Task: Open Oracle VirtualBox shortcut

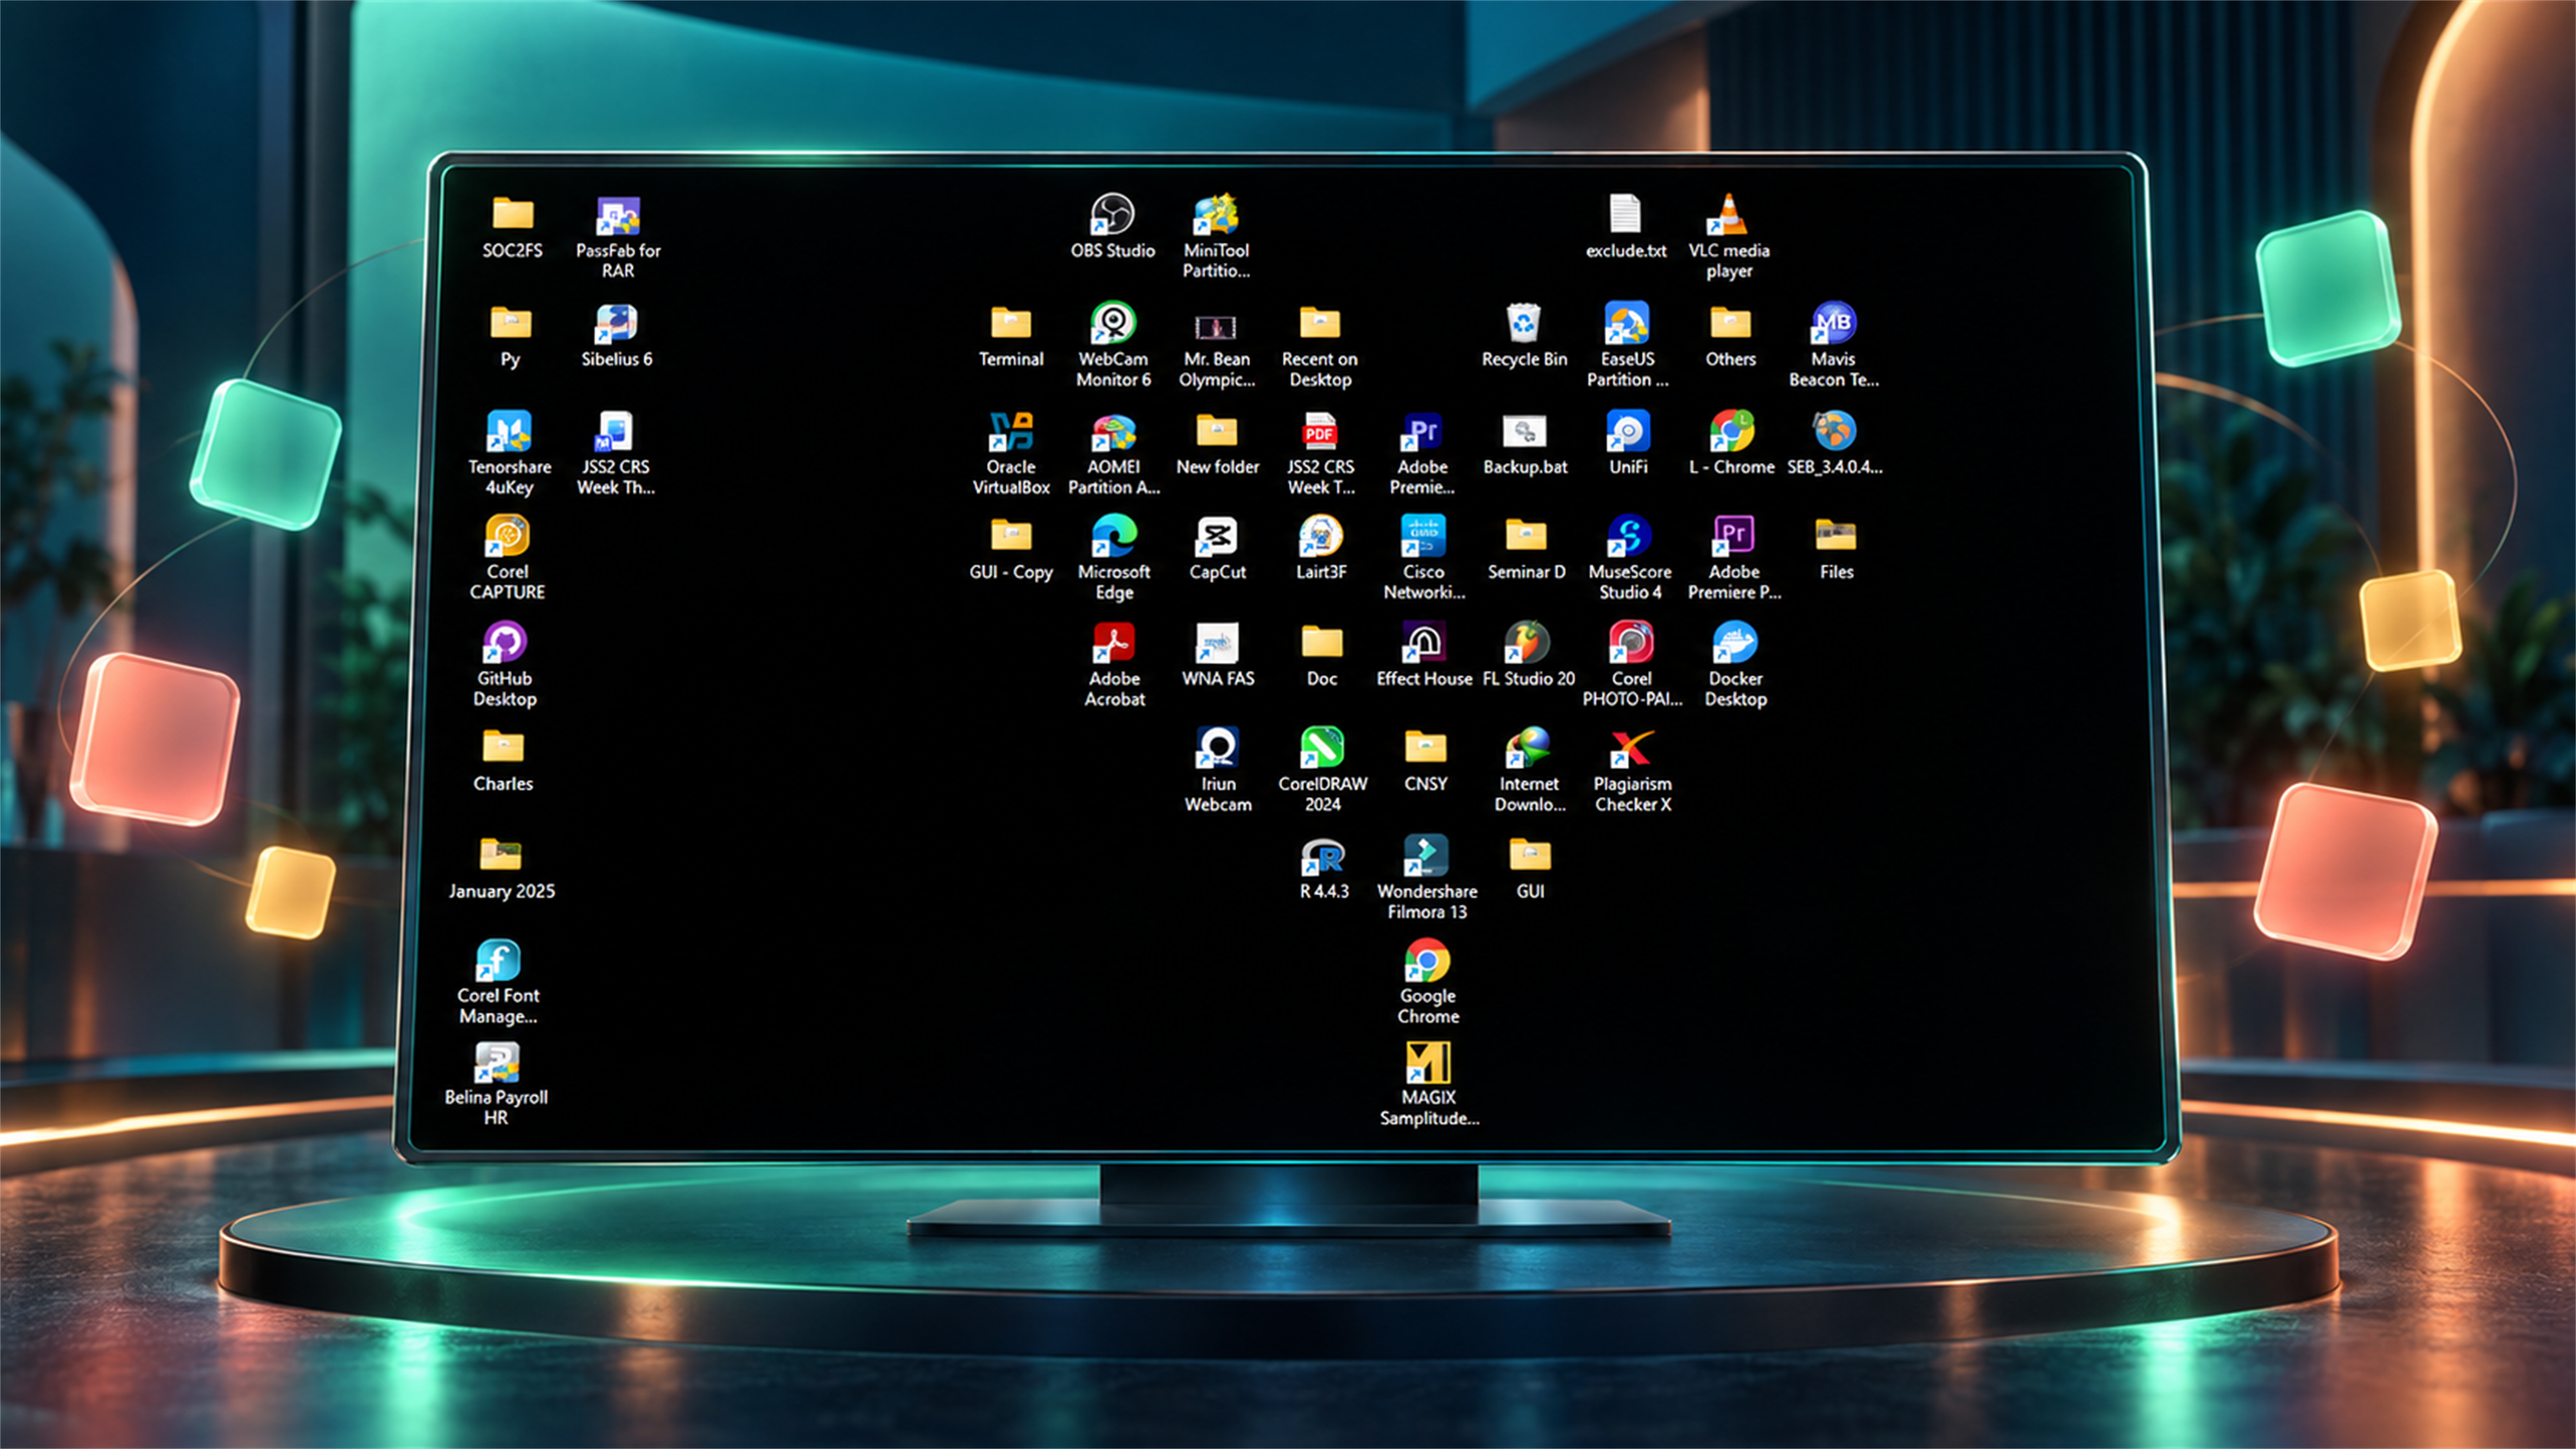Action: 1011,432
